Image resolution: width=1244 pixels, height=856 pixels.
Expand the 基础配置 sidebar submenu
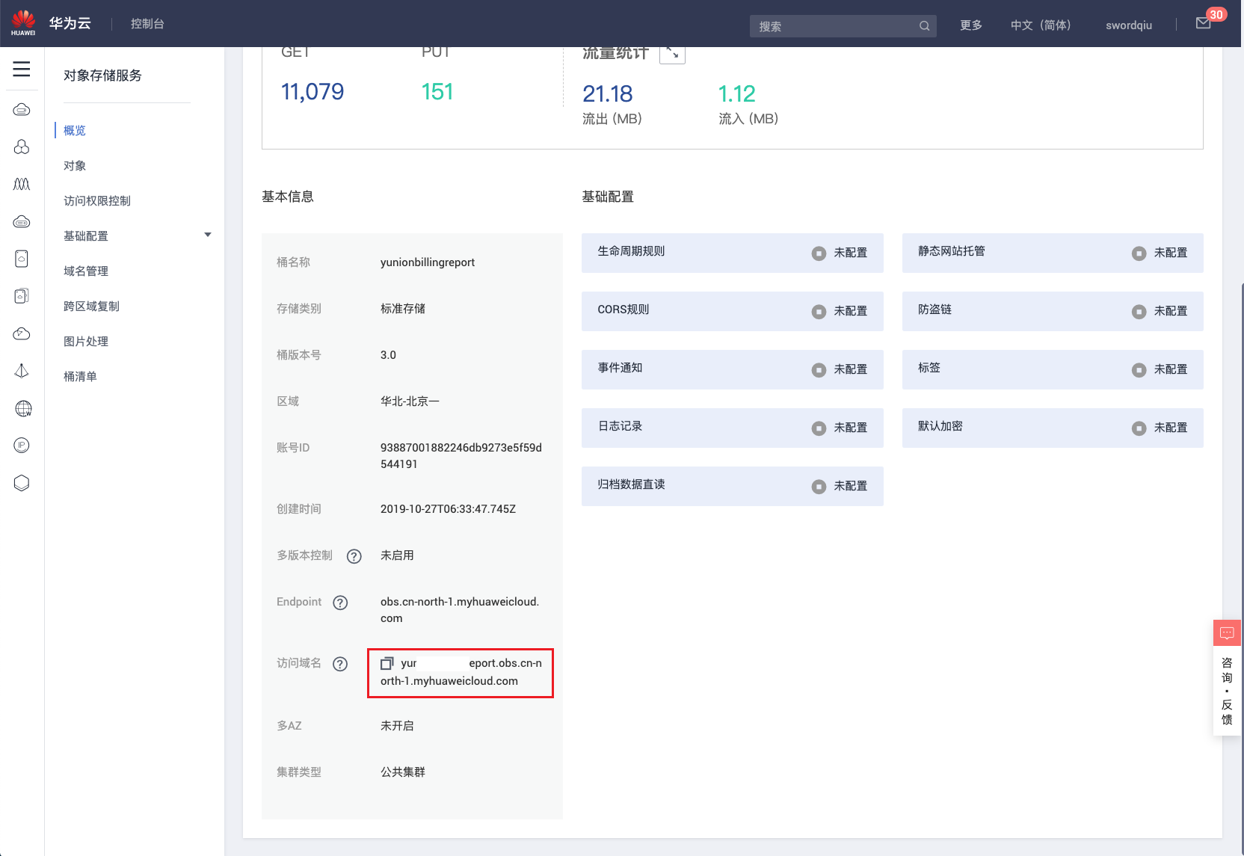[x=207, y=235]
